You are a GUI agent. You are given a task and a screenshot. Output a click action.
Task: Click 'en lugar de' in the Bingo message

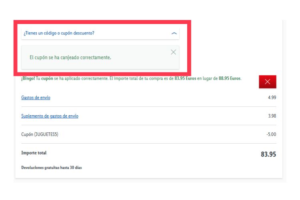[x=207, y=78]
